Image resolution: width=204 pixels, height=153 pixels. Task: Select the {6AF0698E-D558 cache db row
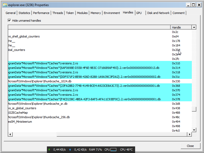pos(100,68)
